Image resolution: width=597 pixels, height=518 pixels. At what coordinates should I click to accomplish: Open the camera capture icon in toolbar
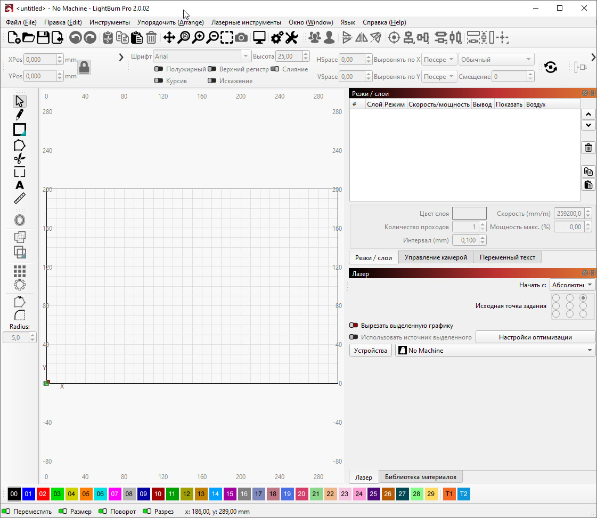[241, 37]
